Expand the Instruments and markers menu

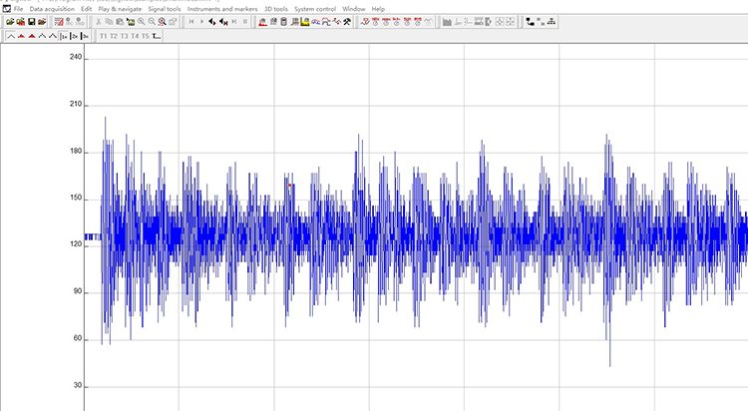pos(222,9)
